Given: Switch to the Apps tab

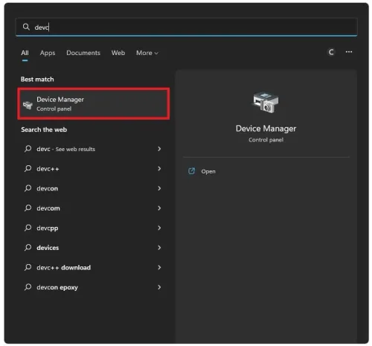Looking at the screenshot, I should [48, 53].
